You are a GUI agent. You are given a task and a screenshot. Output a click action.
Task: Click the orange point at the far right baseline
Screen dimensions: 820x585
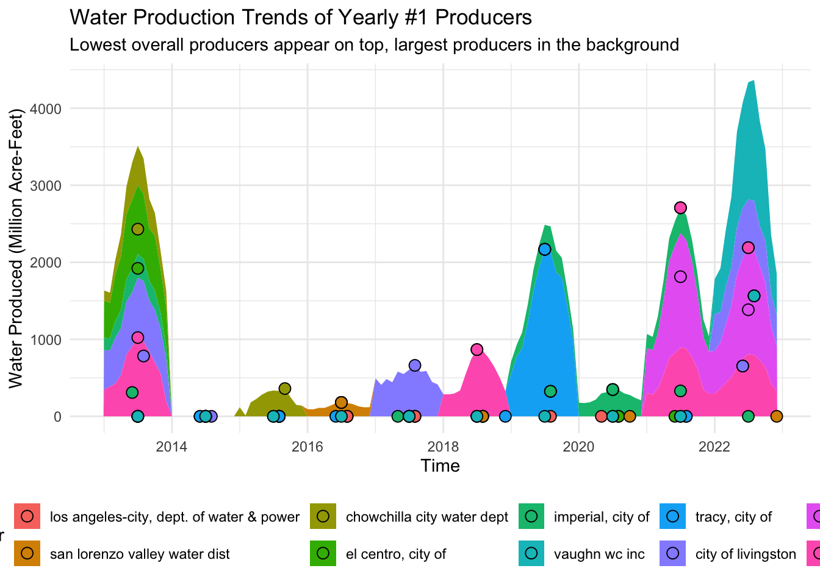pyautogui.click(x=776, y=416)
